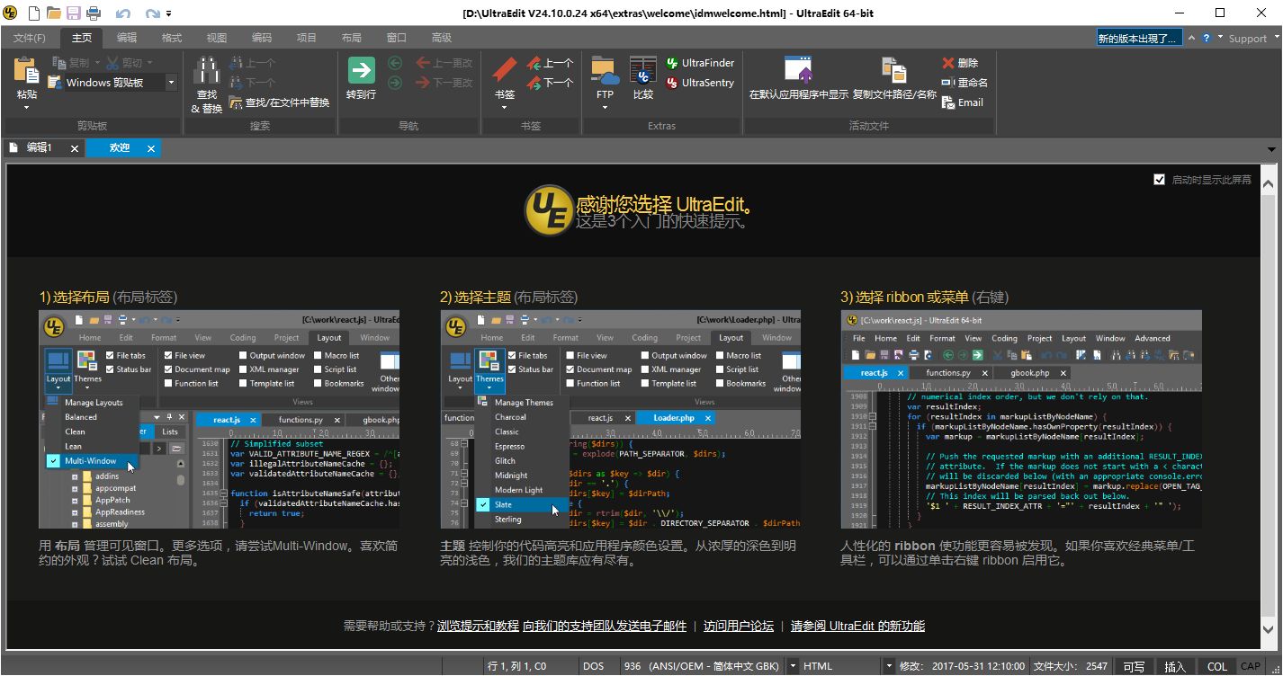
Task: Toggle the 插入 insert mode indicator
Action: (1175, 666)
